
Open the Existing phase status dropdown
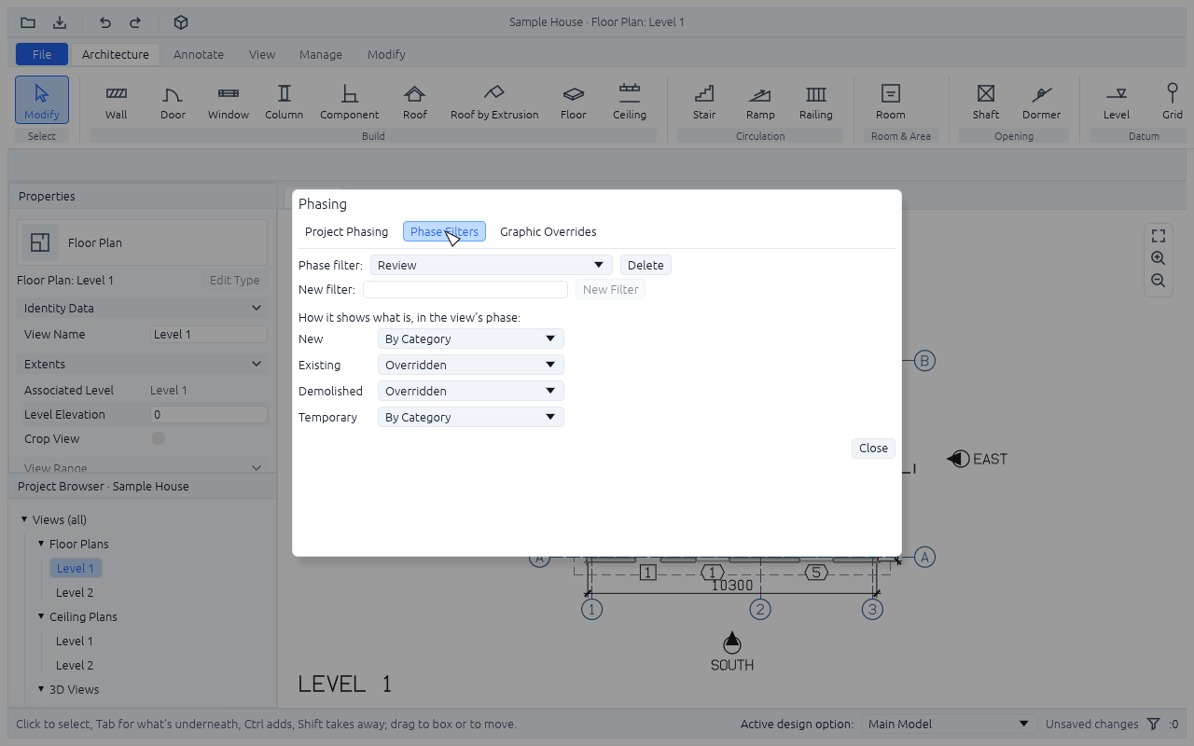[471, 366]
